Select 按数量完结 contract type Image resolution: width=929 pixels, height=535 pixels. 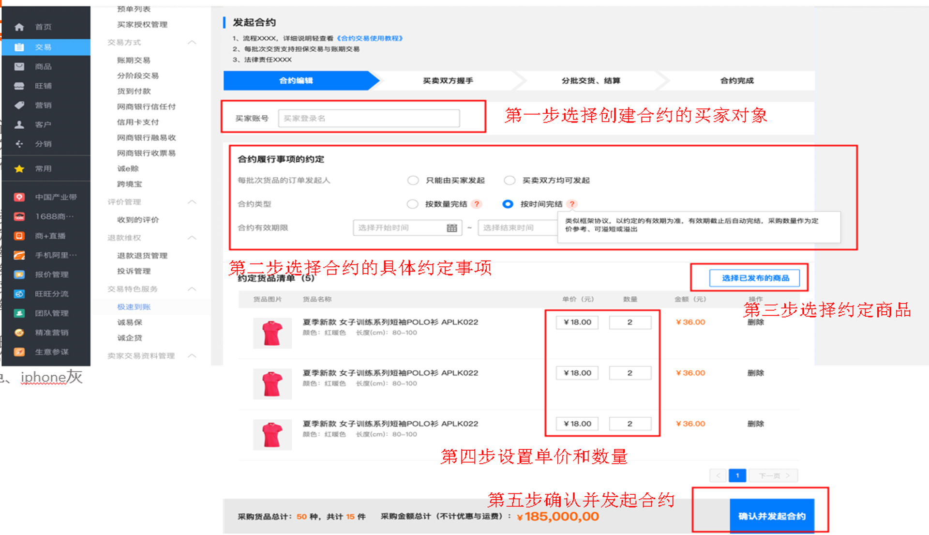click(x=412, y=204)
